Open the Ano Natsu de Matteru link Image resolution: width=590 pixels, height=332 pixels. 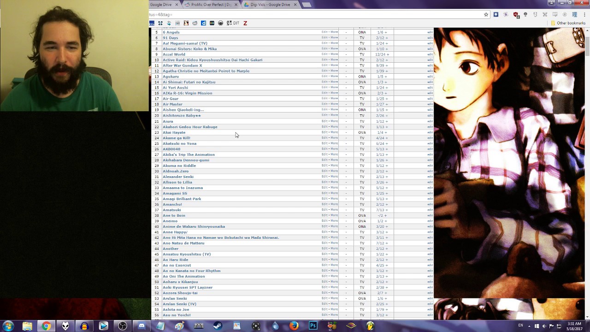[183, 243]
